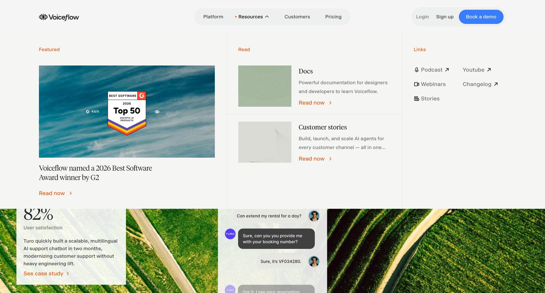The image size is (545, 293).
Task: Click the Stories newspaper icon
Action: (x=417, y=99)
